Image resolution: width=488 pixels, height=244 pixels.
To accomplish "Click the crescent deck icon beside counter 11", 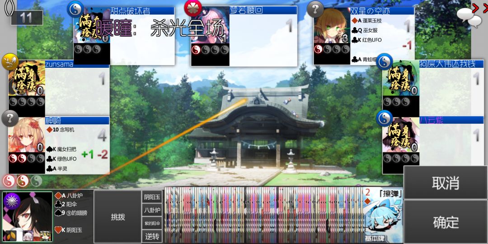I will click(x=9, y=8).
